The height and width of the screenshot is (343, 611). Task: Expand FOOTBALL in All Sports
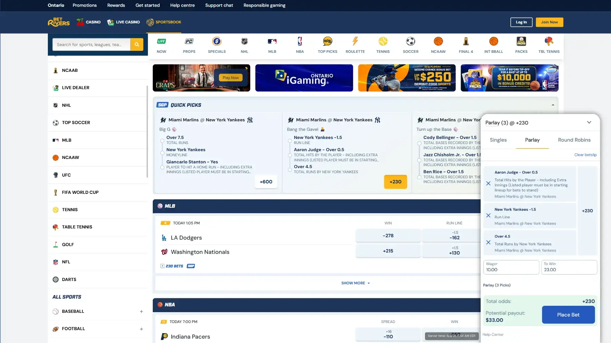click(142, 329)
